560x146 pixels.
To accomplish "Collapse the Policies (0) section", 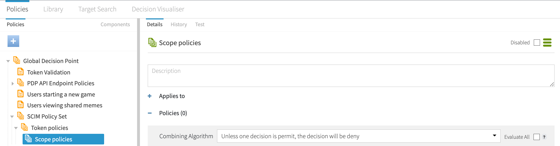I will (150, 113).
